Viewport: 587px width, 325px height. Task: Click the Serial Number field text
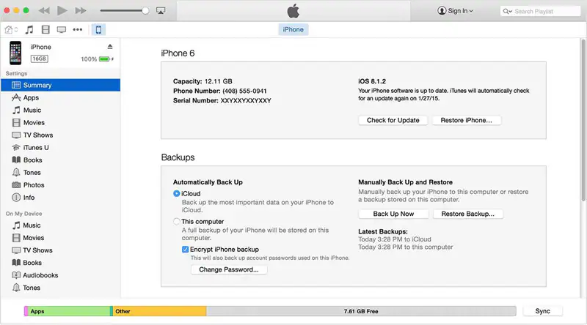point(222,100)
